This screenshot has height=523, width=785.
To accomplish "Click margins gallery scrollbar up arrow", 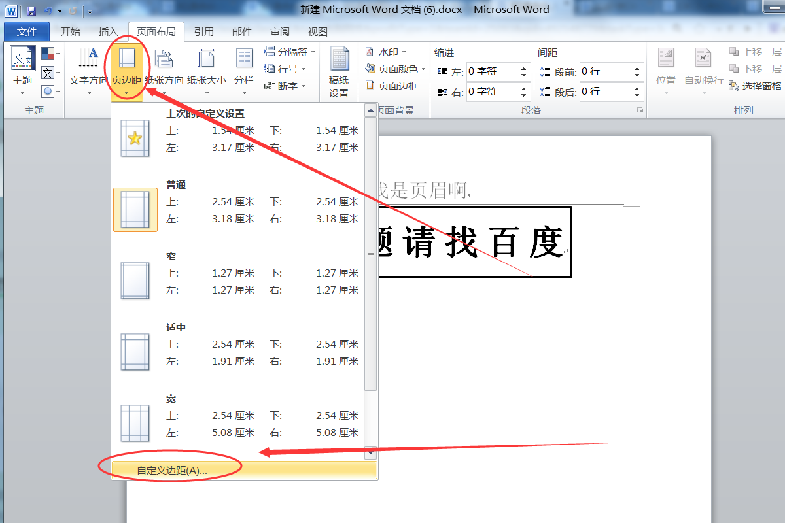I will coord(371,110).
